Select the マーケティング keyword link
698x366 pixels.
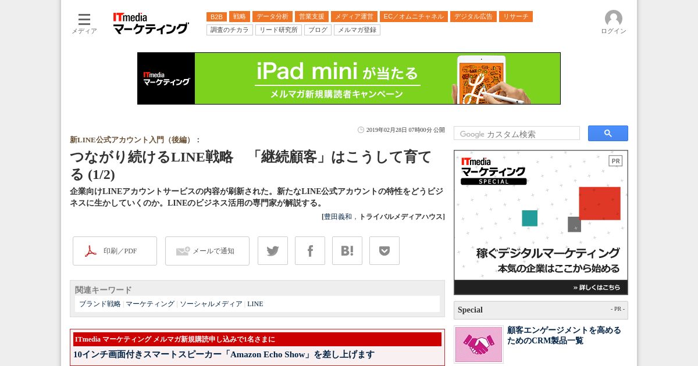[x=150, y=304]
